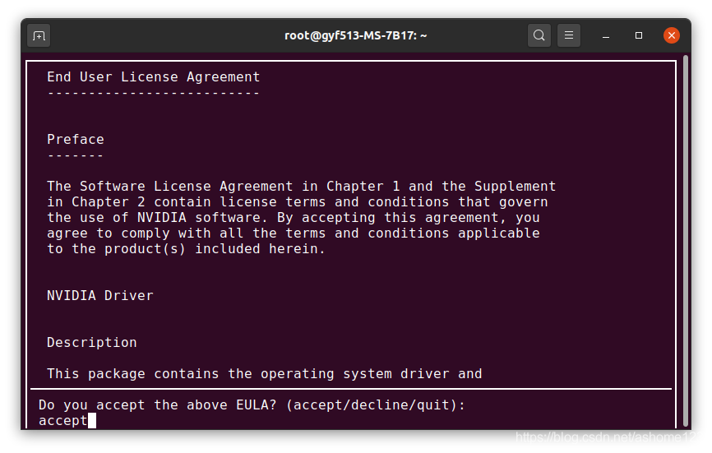Maximize the terminal window
The width and height of the screenshot is (712, 453).
pos(639,35)
